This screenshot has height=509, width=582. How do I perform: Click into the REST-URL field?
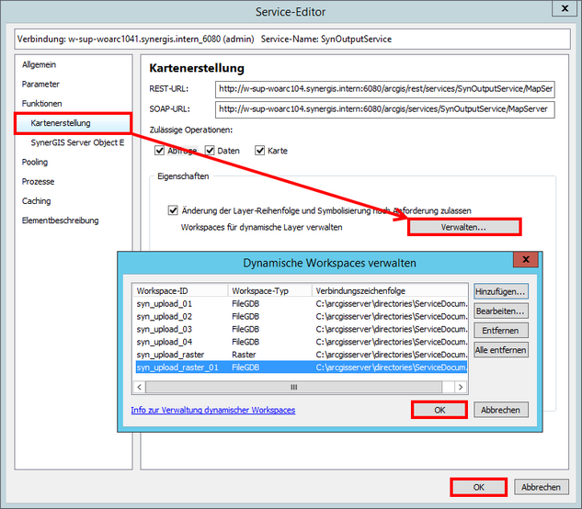tap(385, 89)
